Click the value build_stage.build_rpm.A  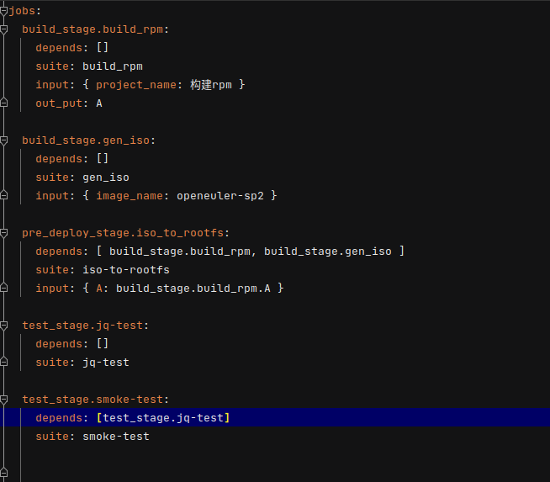(193, 289)
